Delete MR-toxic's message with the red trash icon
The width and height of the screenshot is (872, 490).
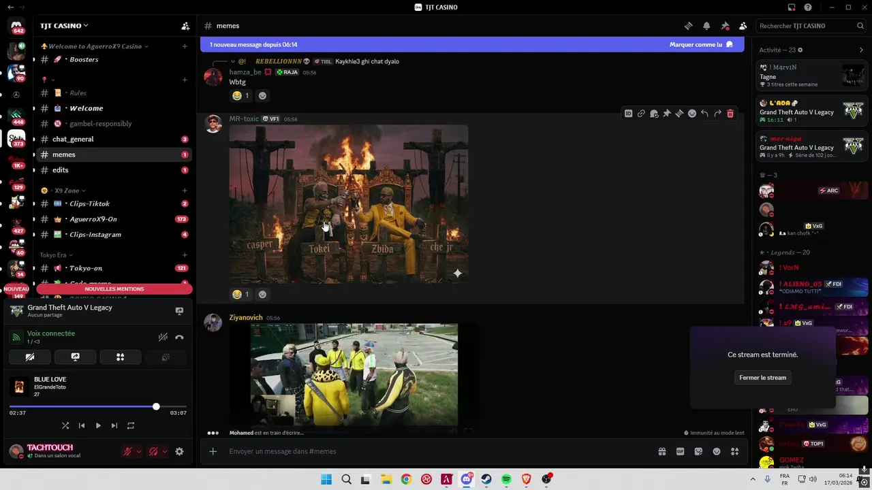tap(730, 114)
